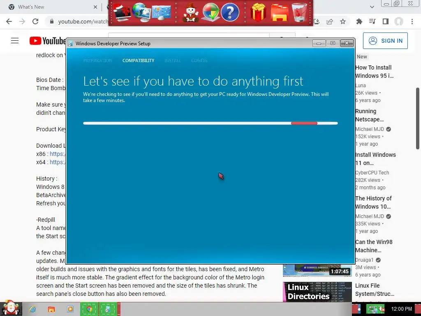The height and width of the screenshot is (316, 421).
Task: Click the x86 download link
Action: (58, 154)
